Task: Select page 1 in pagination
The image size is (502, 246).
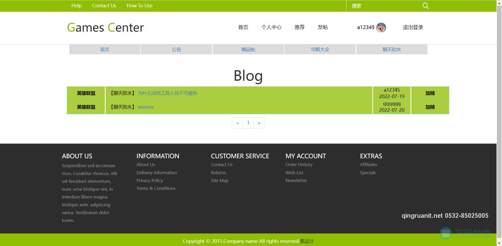Action: pyautogui.click(x=248, y=123)
